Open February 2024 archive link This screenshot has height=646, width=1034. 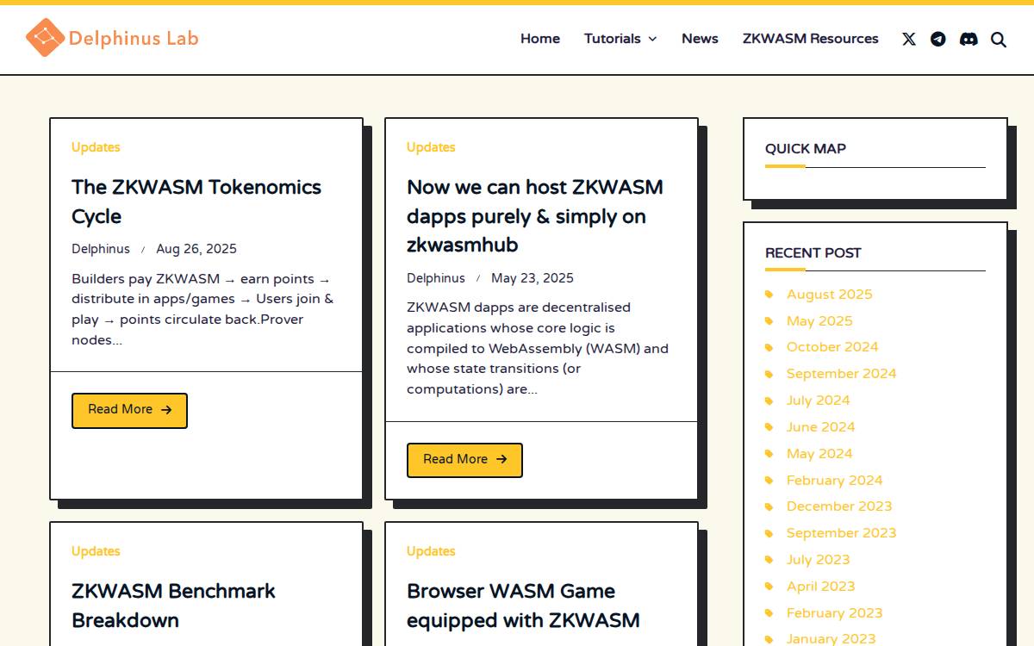(x=835, y=481)
